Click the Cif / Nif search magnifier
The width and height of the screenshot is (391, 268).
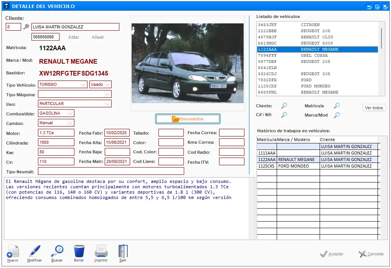[284, 115]
